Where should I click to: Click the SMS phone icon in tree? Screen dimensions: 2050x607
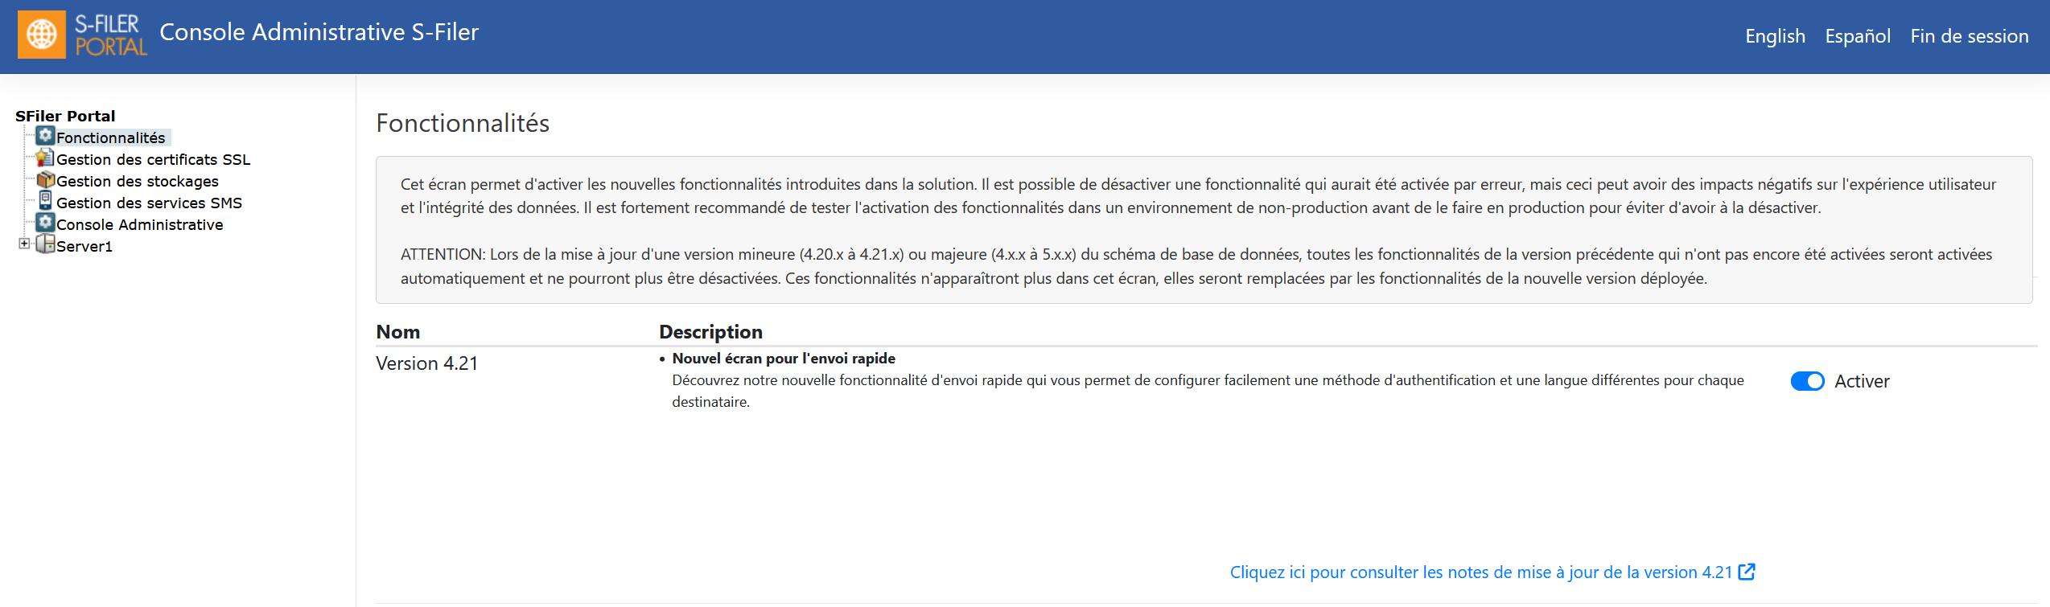[46, 201]
